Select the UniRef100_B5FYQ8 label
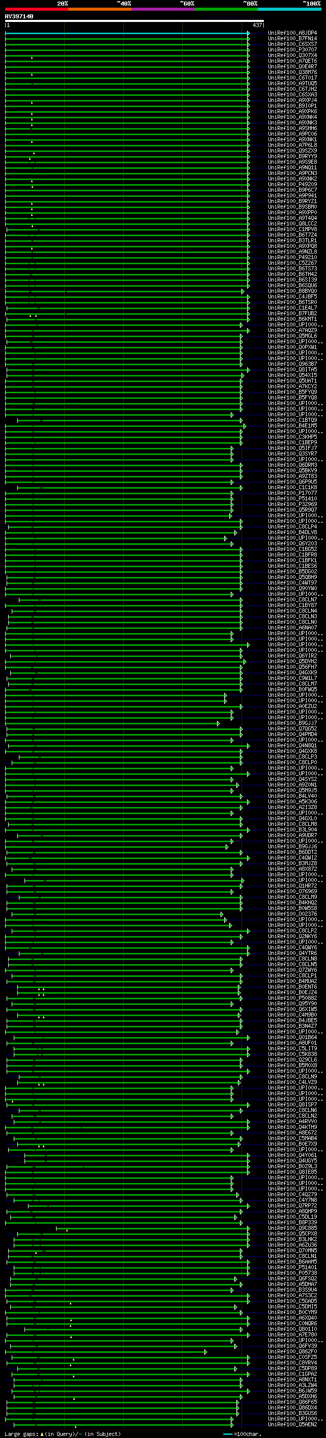This screenshot has width=326, height=1438. (x=292, y=397)
